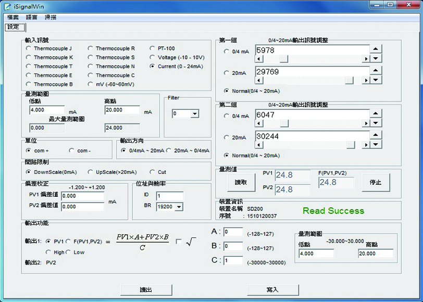Click the ID address input field
423x302 pixels.
click(170, 196)
